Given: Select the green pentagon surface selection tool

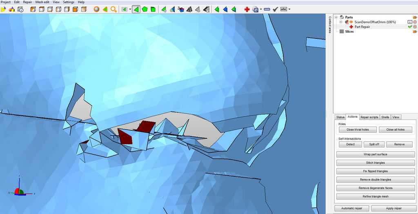Looking at the screenshot, I should coord(145,9).
